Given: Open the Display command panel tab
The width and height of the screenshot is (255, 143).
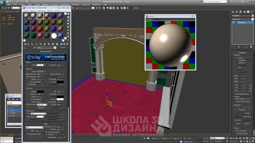Looking at the screenshot, I should tap(248, 12).
